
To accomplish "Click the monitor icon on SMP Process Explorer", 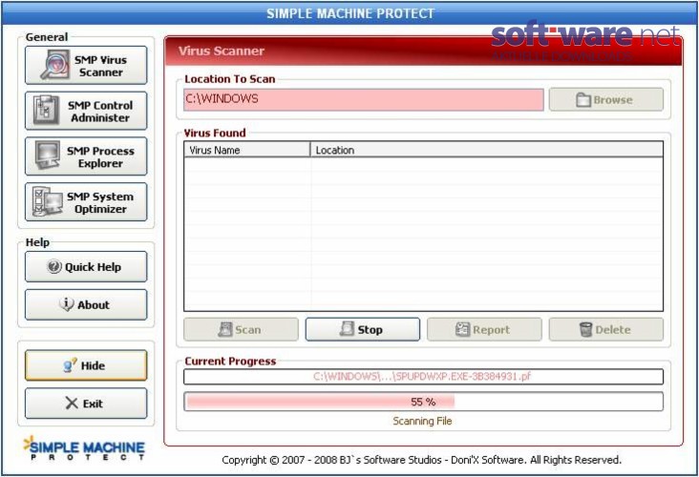I will (x=47, y=156).
